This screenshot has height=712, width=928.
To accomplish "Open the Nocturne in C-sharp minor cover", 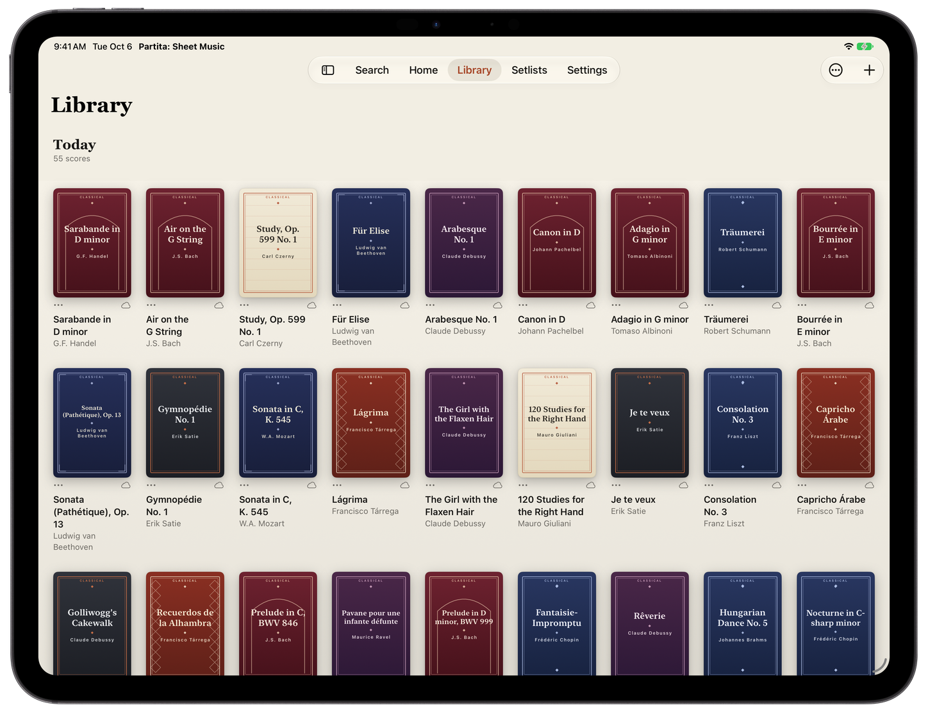I will [836, 623].
